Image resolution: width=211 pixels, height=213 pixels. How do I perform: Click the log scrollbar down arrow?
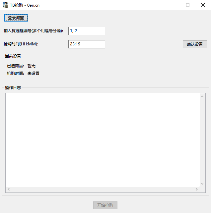[202, 184]
